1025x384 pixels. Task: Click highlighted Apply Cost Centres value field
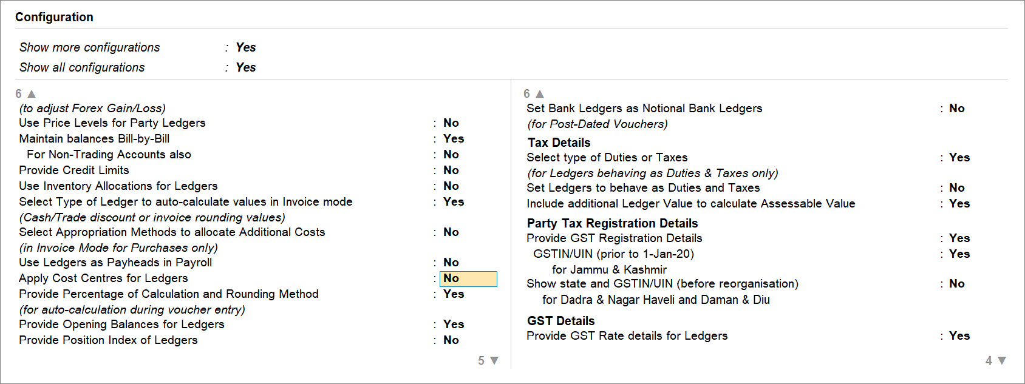pyautogui.click(x=468, y=278)
